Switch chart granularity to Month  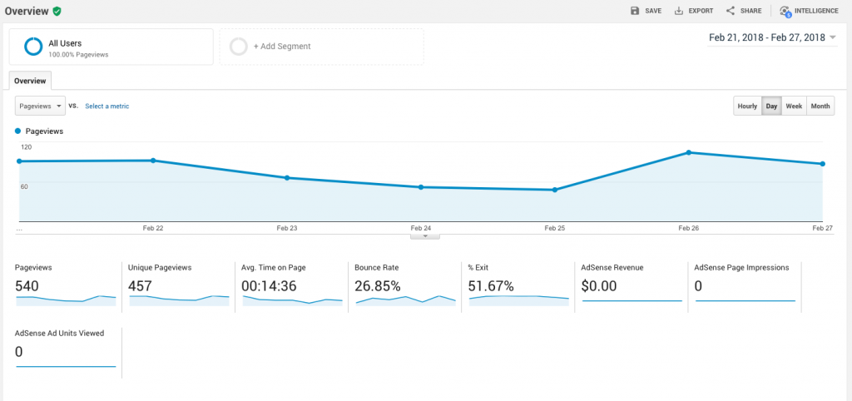(820, 106)
